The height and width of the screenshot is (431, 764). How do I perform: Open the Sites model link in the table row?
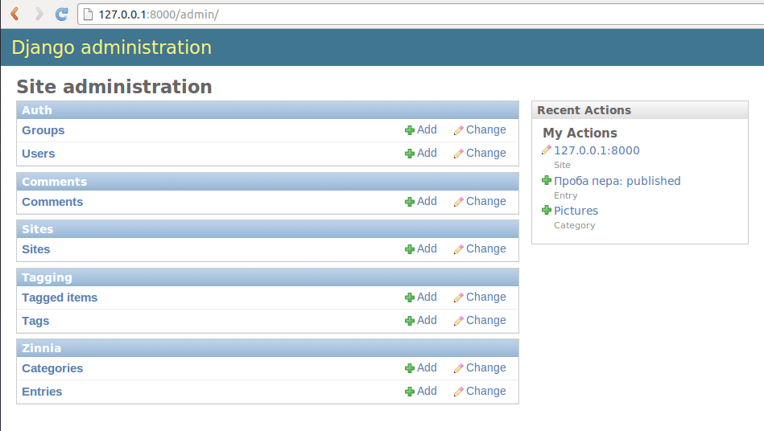35,249
